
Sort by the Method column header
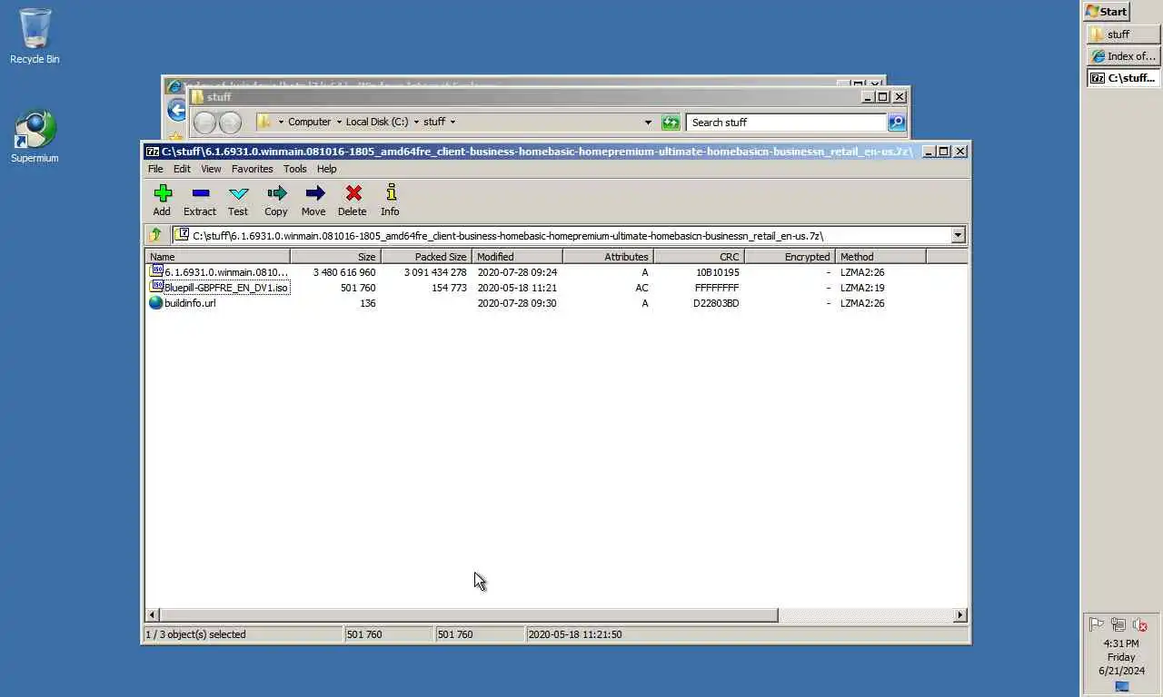880,257
